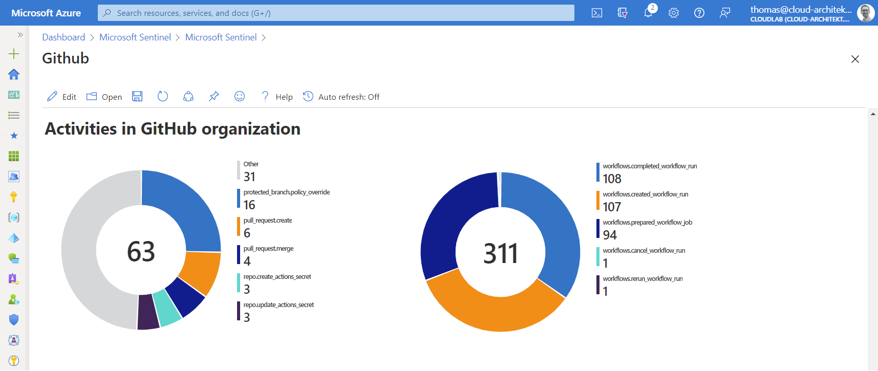Click the pull_request.create legend entry
The height and width of the screenshot is (371, 878).
[x=265, y=227]
